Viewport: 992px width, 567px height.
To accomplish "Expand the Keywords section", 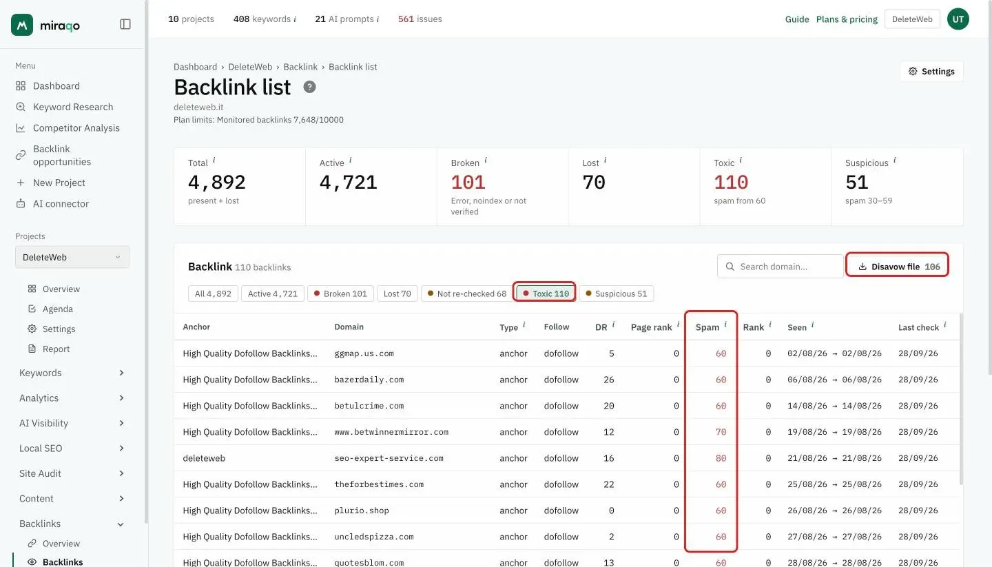I will [121, 373].
